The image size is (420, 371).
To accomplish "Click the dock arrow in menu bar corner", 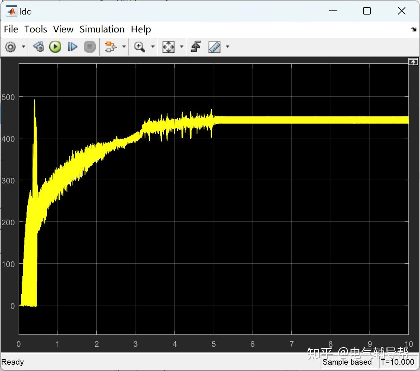I will tap(414, 29).
